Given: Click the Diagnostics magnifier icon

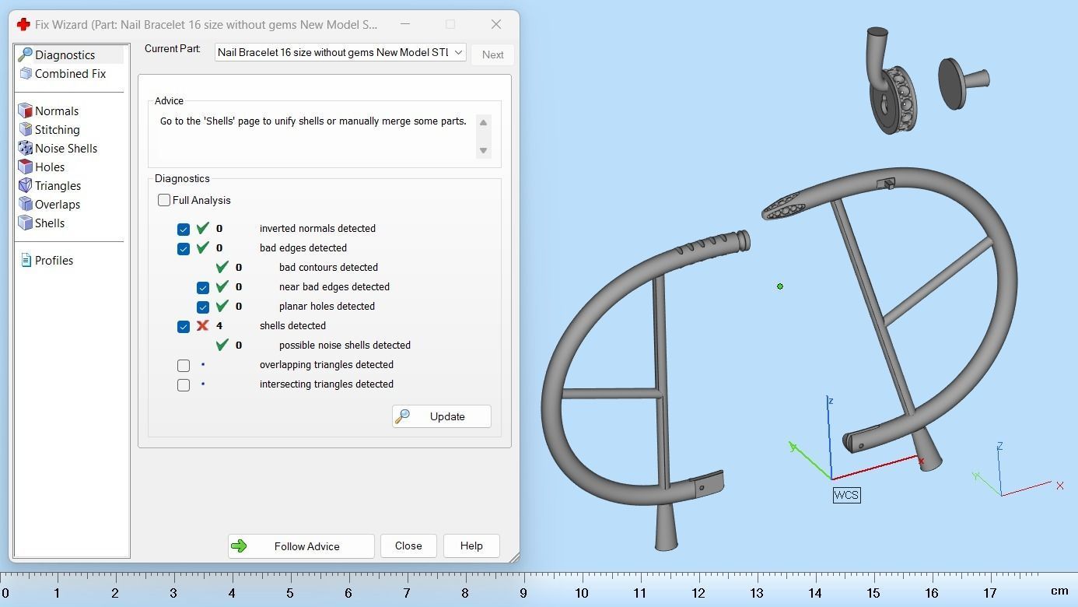Looking at the screenshot, I should [x=25, y=54].
